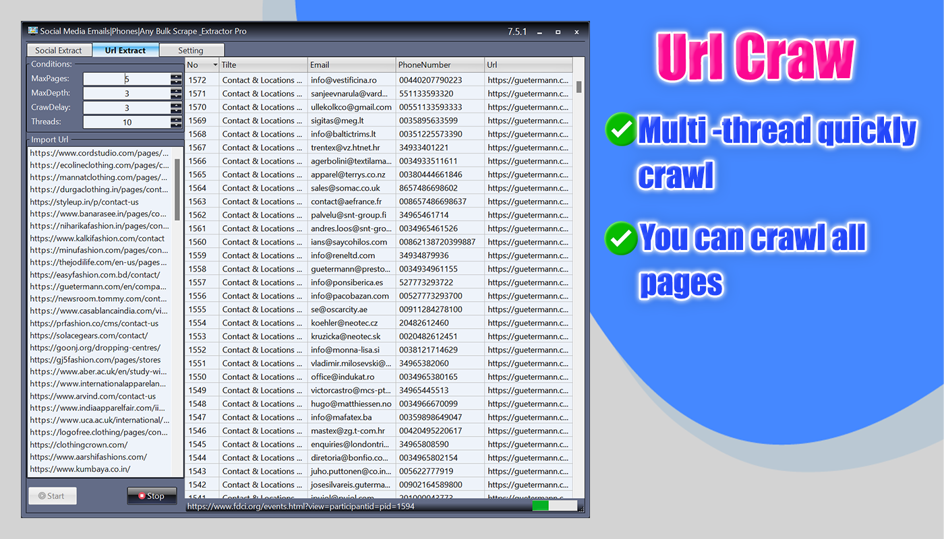Click the red stop icon on the Stop button
This screenshot has height=539, width=944.
click(x=142, y=495)
